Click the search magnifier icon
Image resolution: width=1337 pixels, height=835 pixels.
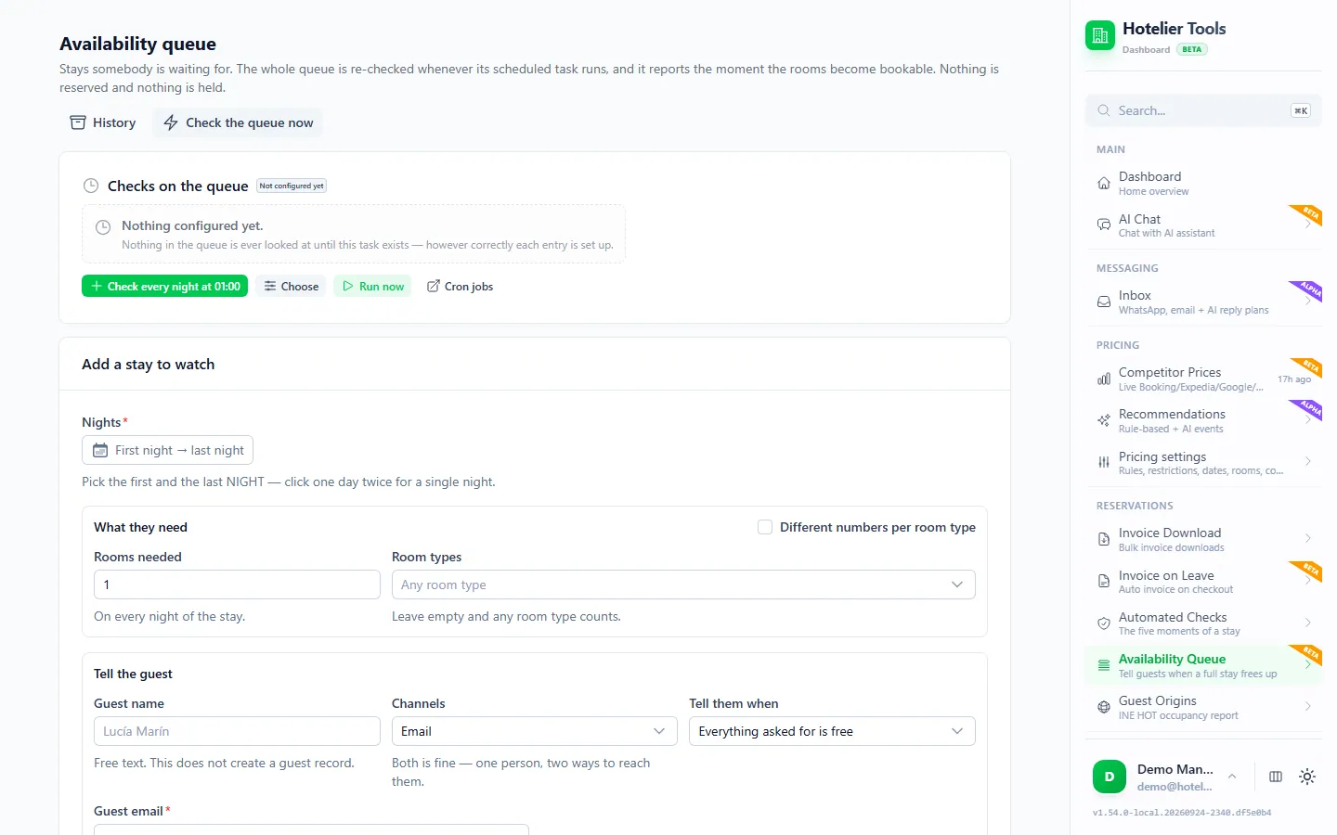click(x=1104, y=110)
